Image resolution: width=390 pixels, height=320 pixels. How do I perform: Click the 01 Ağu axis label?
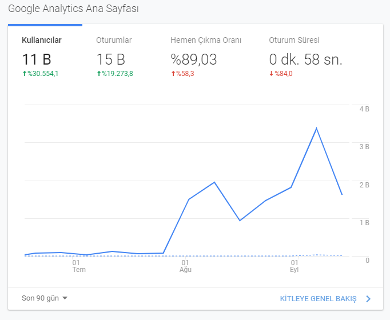185,266
